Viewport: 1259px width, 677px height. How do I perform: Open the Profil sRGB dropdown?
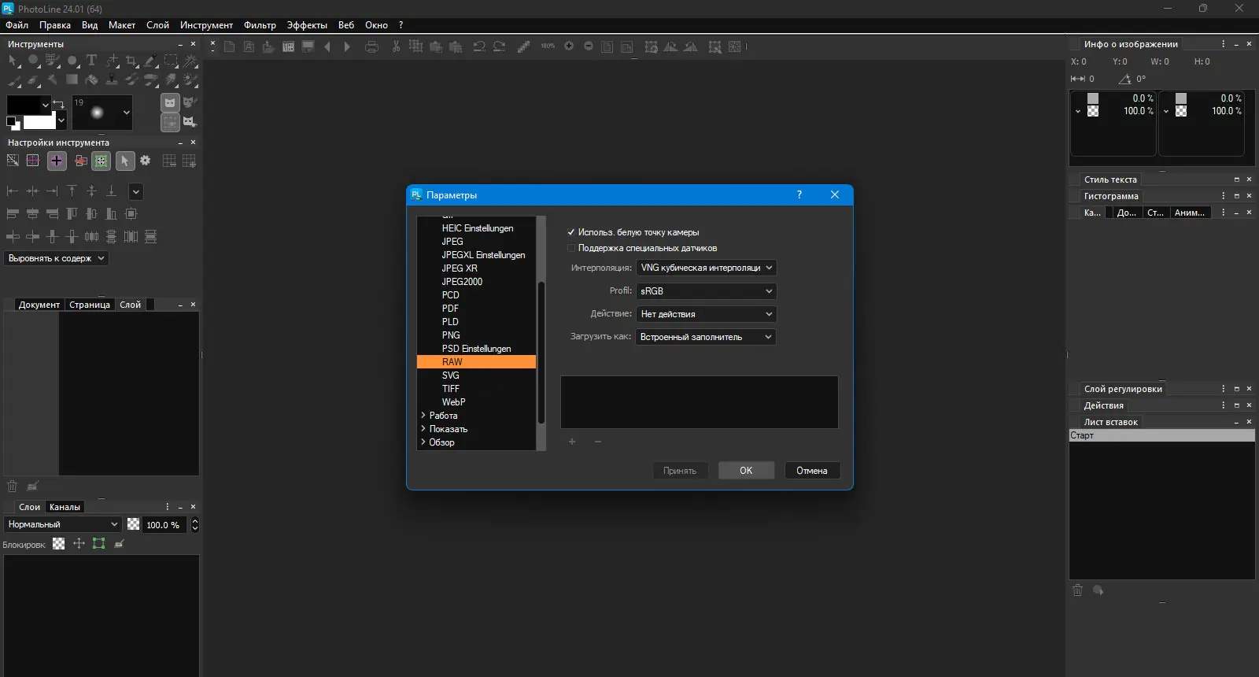[x=707, y=291]
